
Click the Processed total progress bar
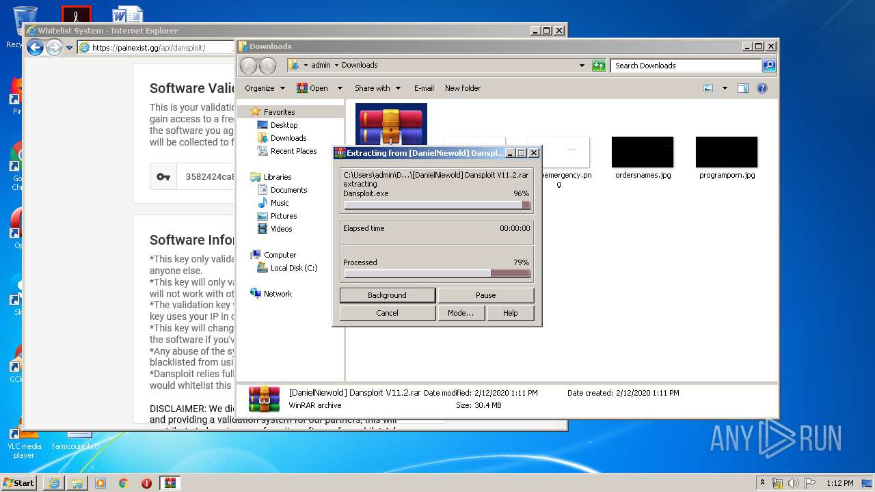click(x=437, y=273)
